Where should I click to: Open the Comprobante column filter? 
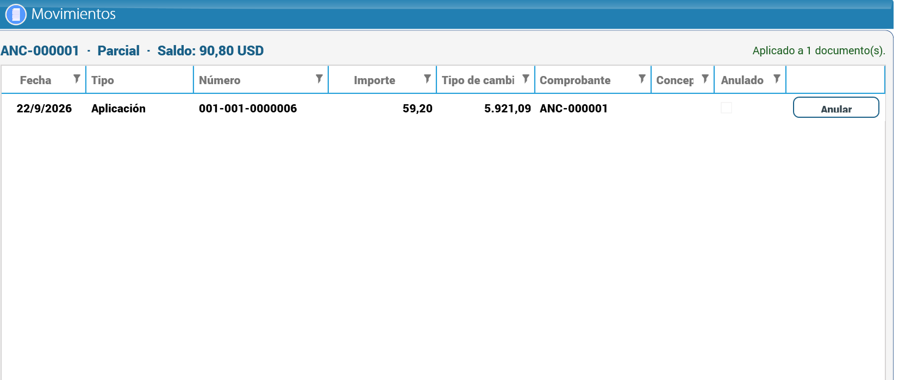click(x=642, y=79)
